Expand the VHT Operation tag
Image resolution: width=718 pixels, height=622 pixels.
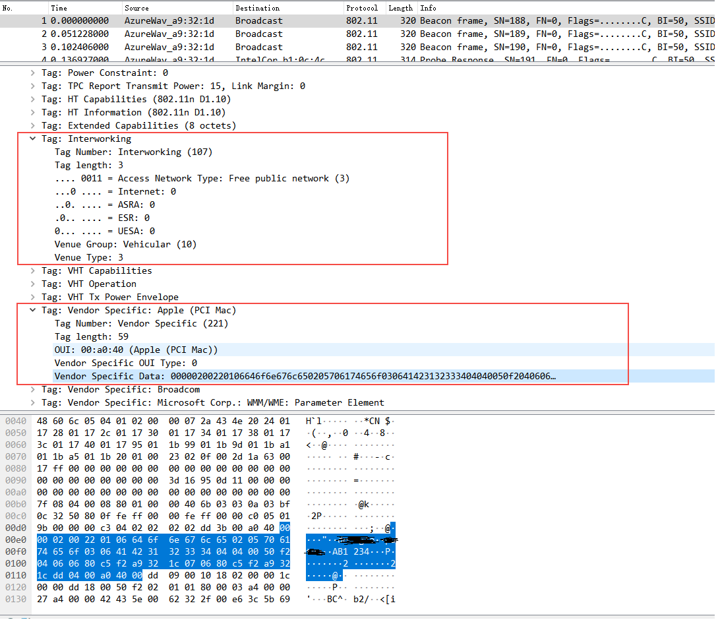click(31, 284)
